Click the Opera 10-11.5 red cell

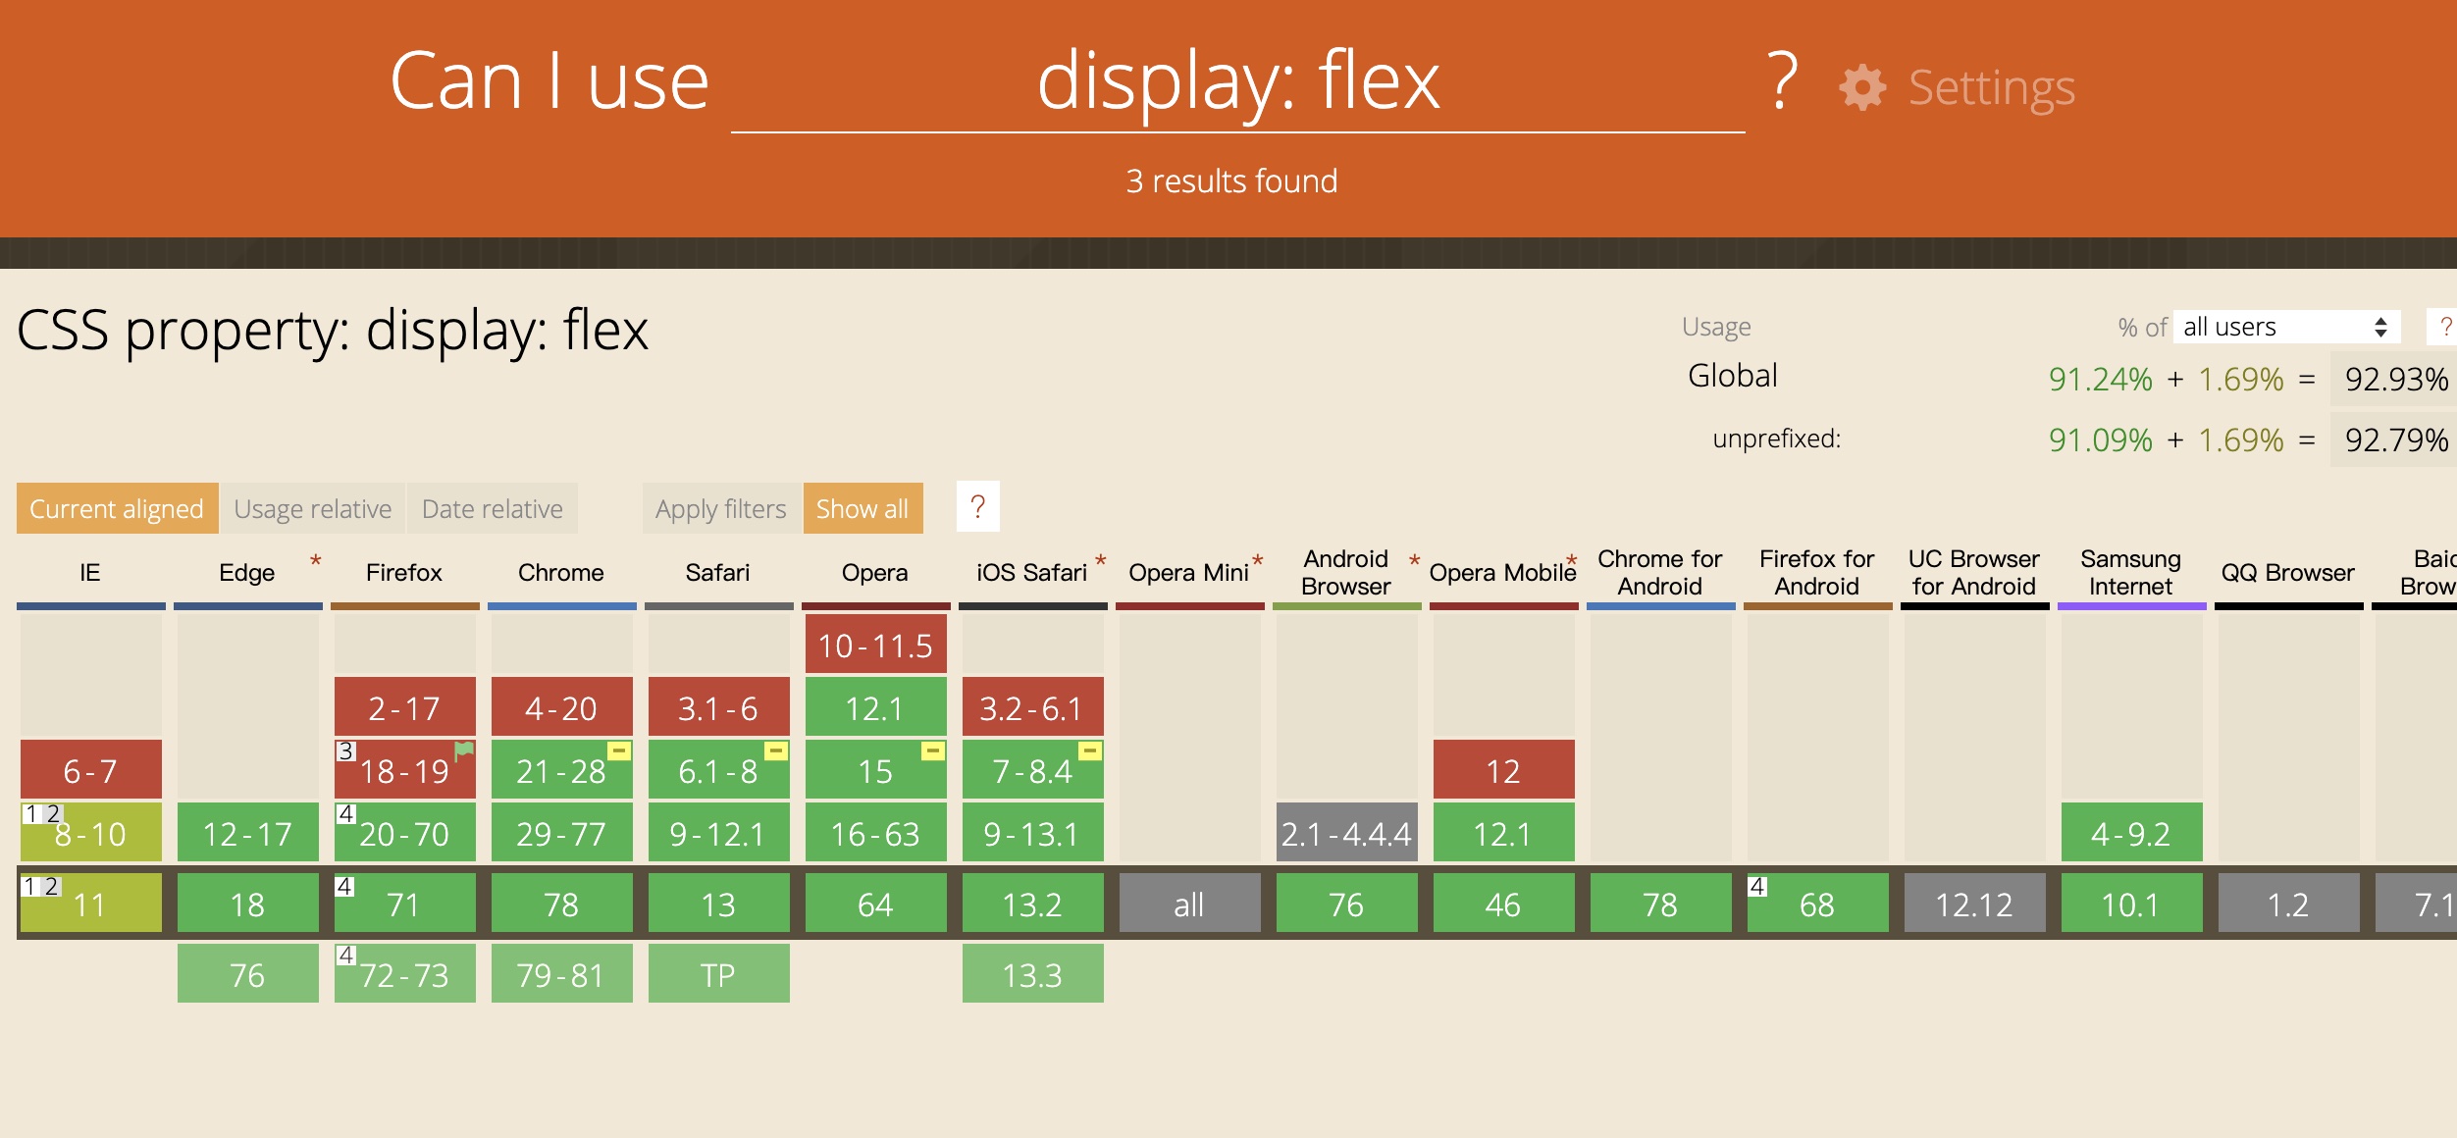click(x=875, y=646)
